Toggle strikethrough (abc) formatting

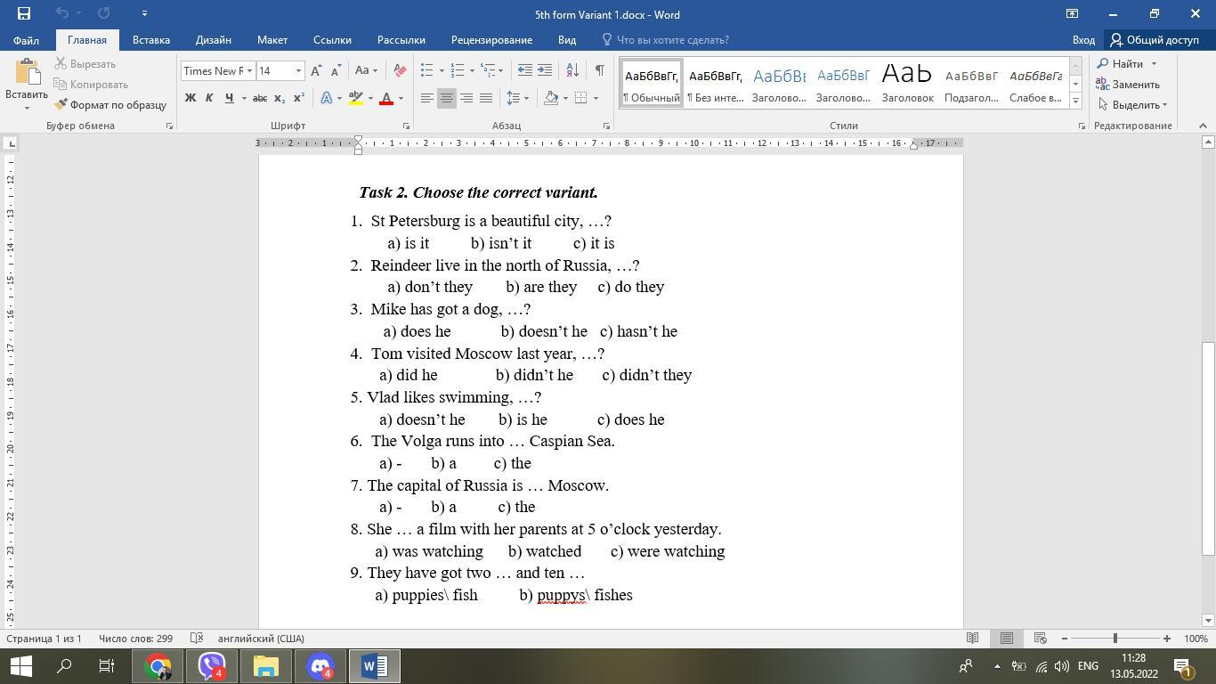[260, 98]
